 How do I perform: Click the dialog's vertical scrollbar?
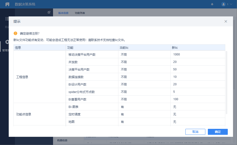226,82
